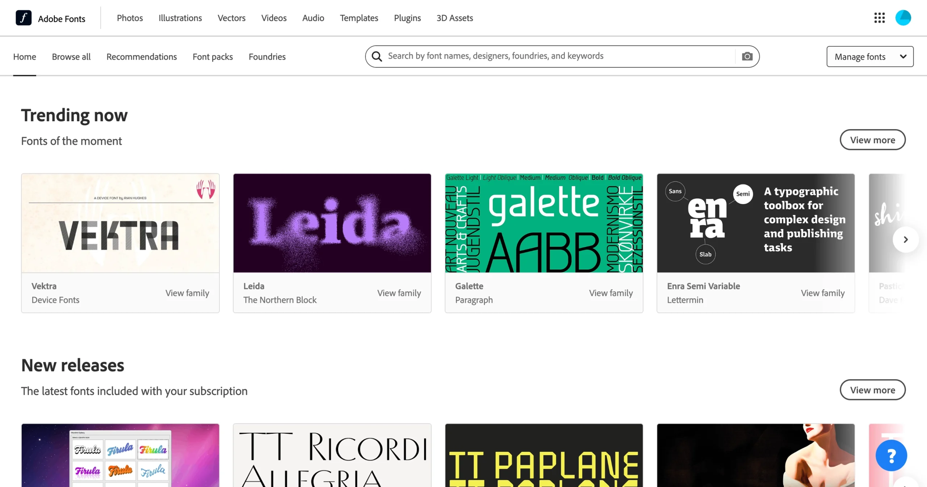This screenshot has width=927, height=487.
Task: Open the Leida font preview image
Action: click(332, 223)
